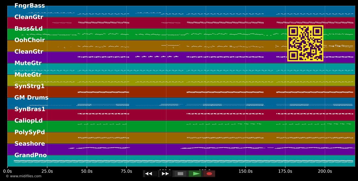Select the FngrBass track label
358x181 pixels.
tap(30, 6)
